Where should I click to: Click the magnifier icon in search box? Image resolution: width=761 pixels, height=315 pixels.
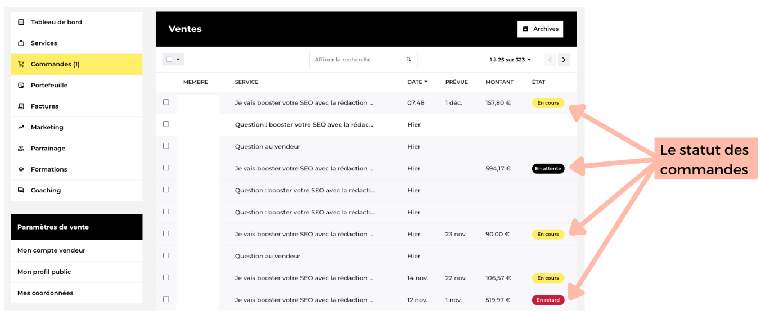[x=409, y=59]
